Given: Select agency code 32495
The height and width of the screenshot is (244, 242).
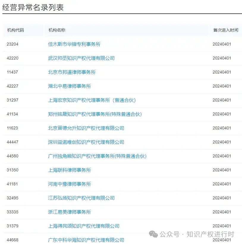Looking at the screenshot, I should [12, 198].
